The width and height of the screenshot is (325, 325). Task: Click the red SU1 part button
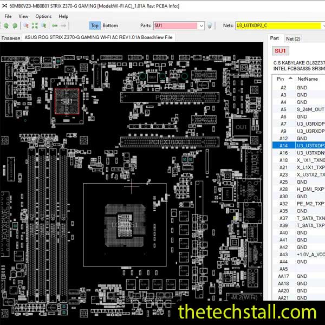[280, 51]
